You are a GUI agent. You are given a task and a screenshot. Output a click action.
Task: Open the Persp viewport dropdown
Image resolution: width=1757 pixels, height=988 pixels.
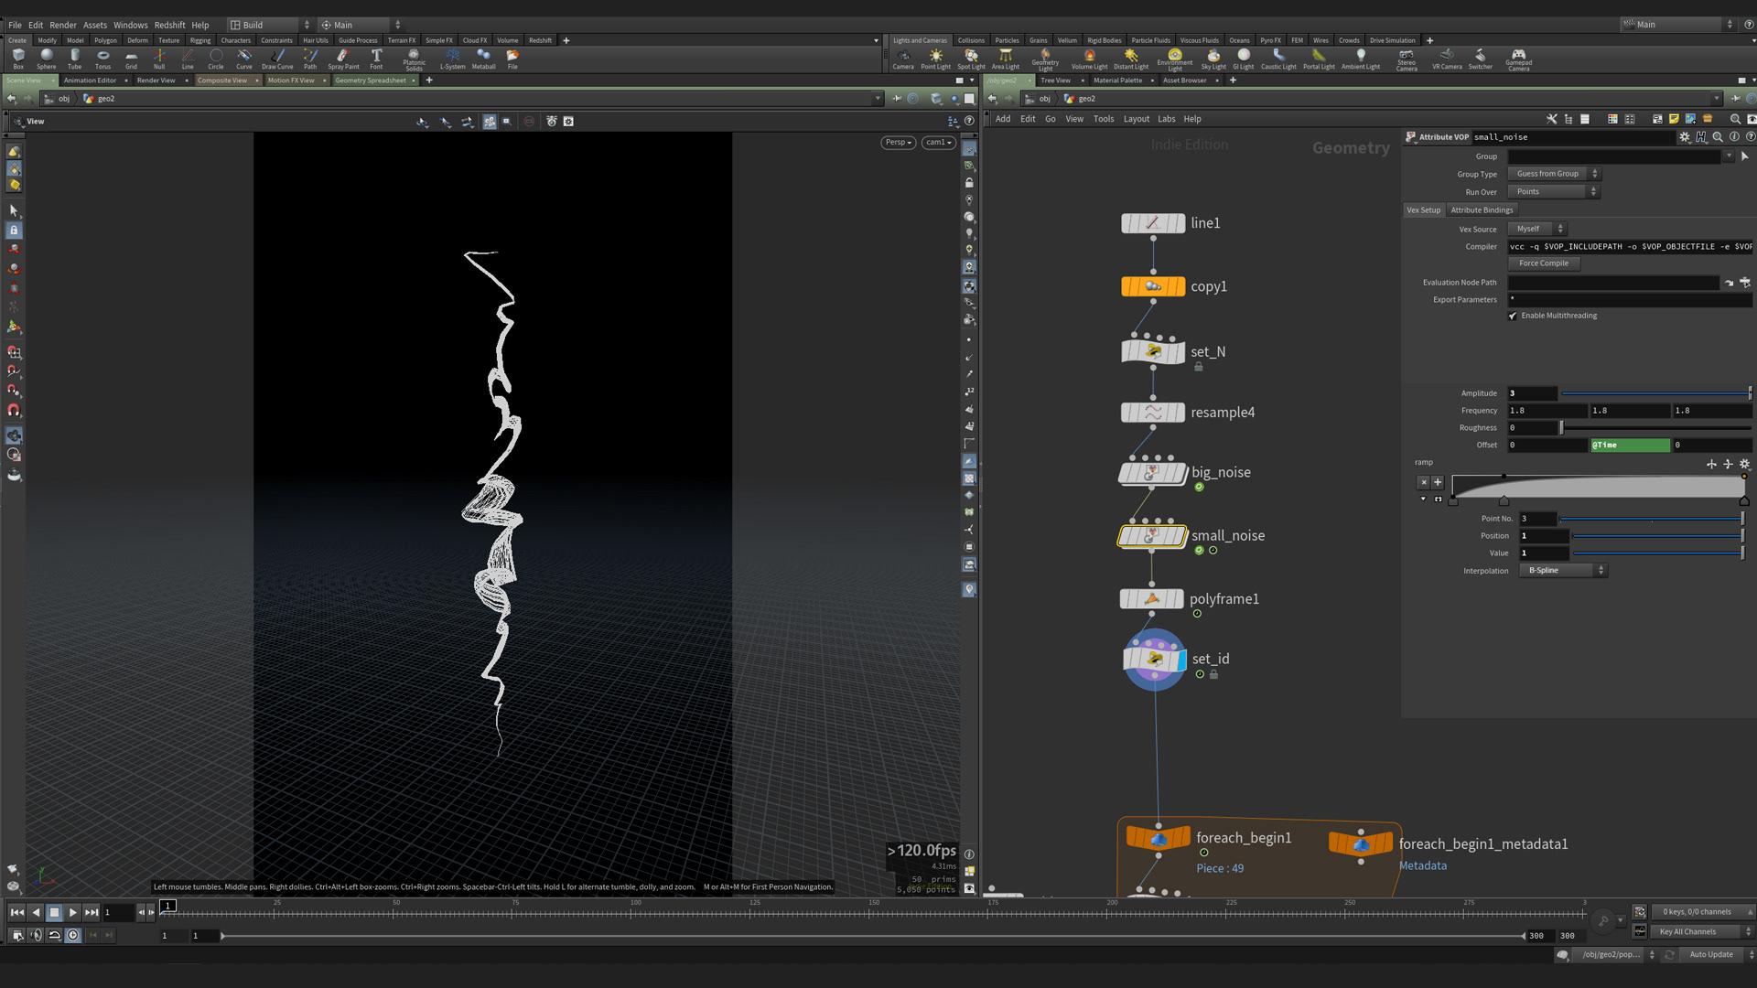click(x=899, y=143)
